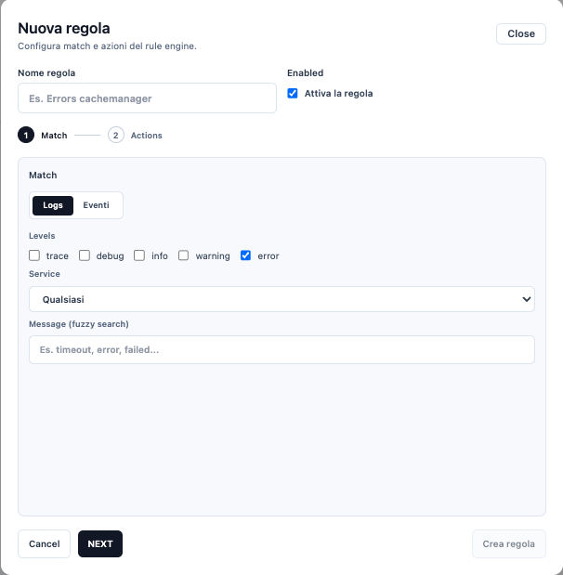Screen dimensions: 563x575
Task: Toggle the trace level checkbox
Action: coord(34,255)
